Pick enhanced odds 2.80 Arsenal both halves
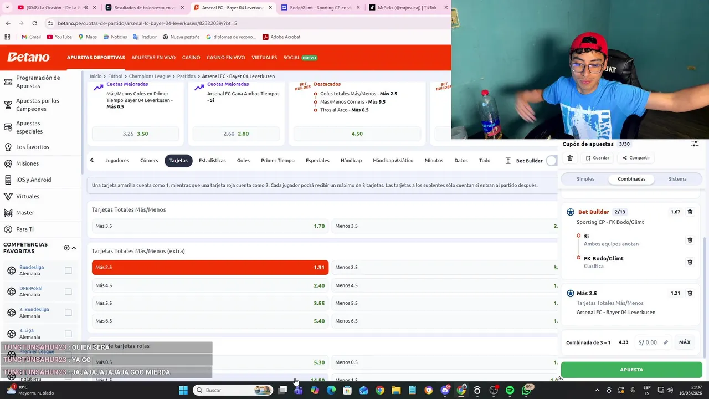 (x=236, y=134)
